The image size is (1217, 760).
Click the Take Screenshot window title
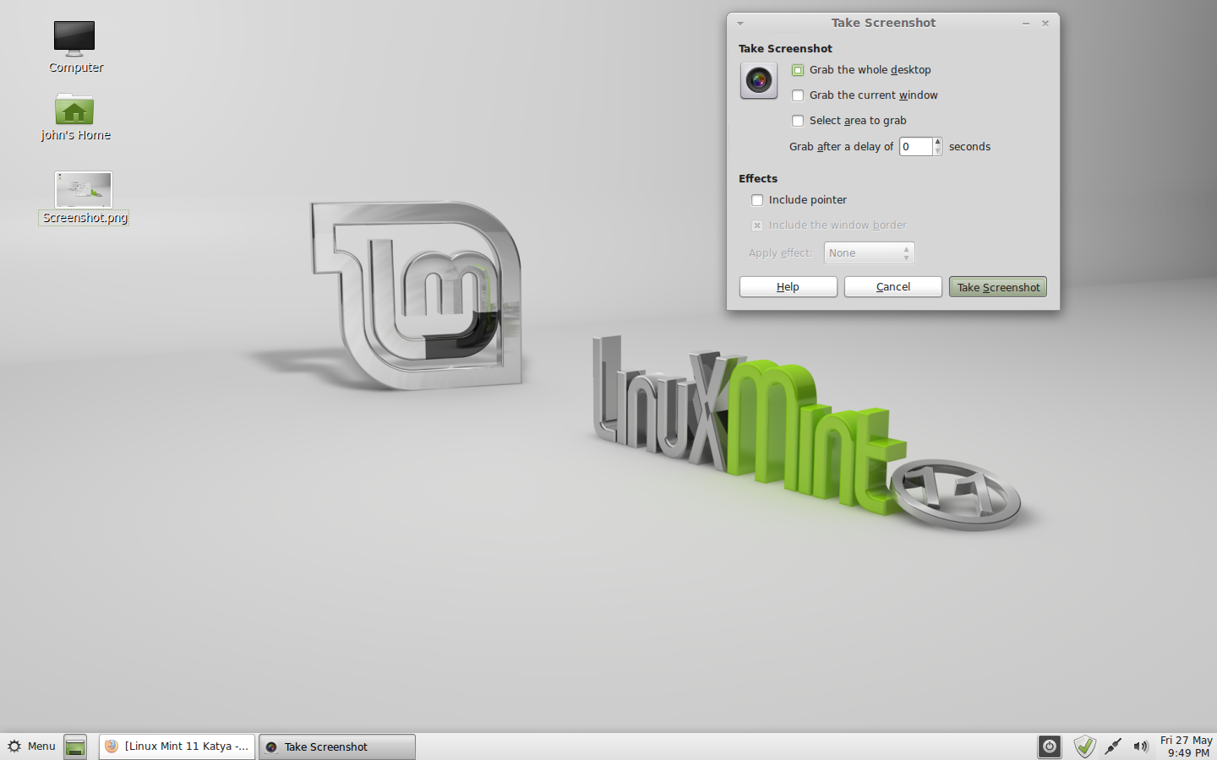click(x=883, y=23)
